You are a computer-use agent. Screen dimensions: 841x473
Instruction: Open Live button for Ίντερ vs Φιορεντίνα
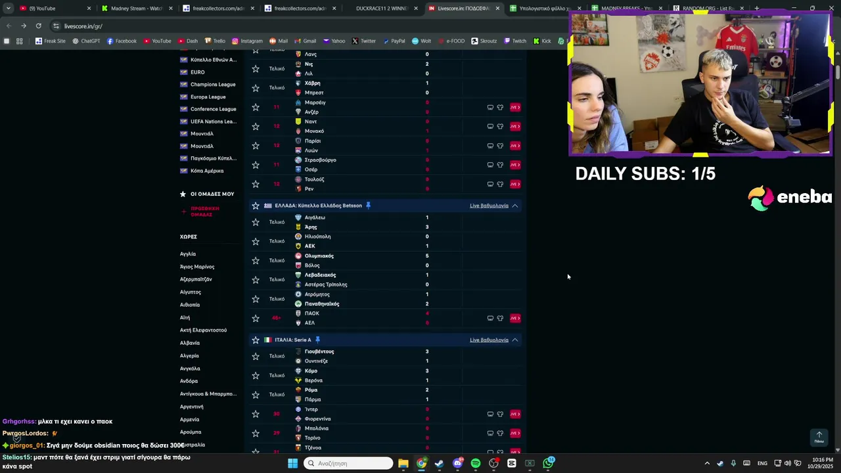pos(515,414)
